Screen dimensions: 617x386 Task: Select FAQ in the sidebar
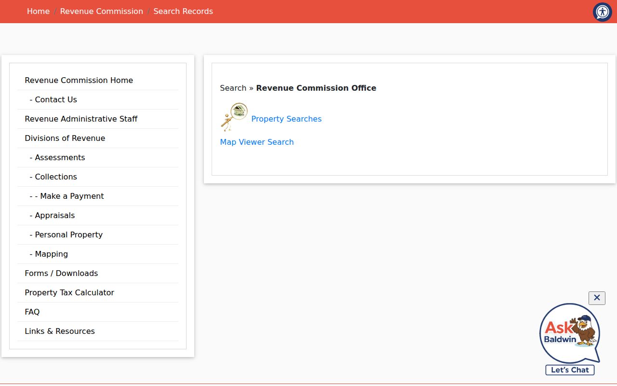click(x=98, y=312)
